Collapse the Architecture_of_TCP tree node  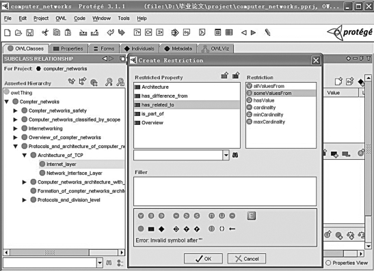25,155
